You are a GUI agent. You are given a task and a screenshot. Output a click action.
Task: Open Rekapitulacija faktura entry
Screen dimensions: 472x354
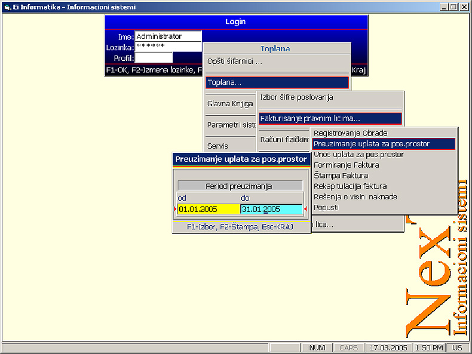coord(350,186)
